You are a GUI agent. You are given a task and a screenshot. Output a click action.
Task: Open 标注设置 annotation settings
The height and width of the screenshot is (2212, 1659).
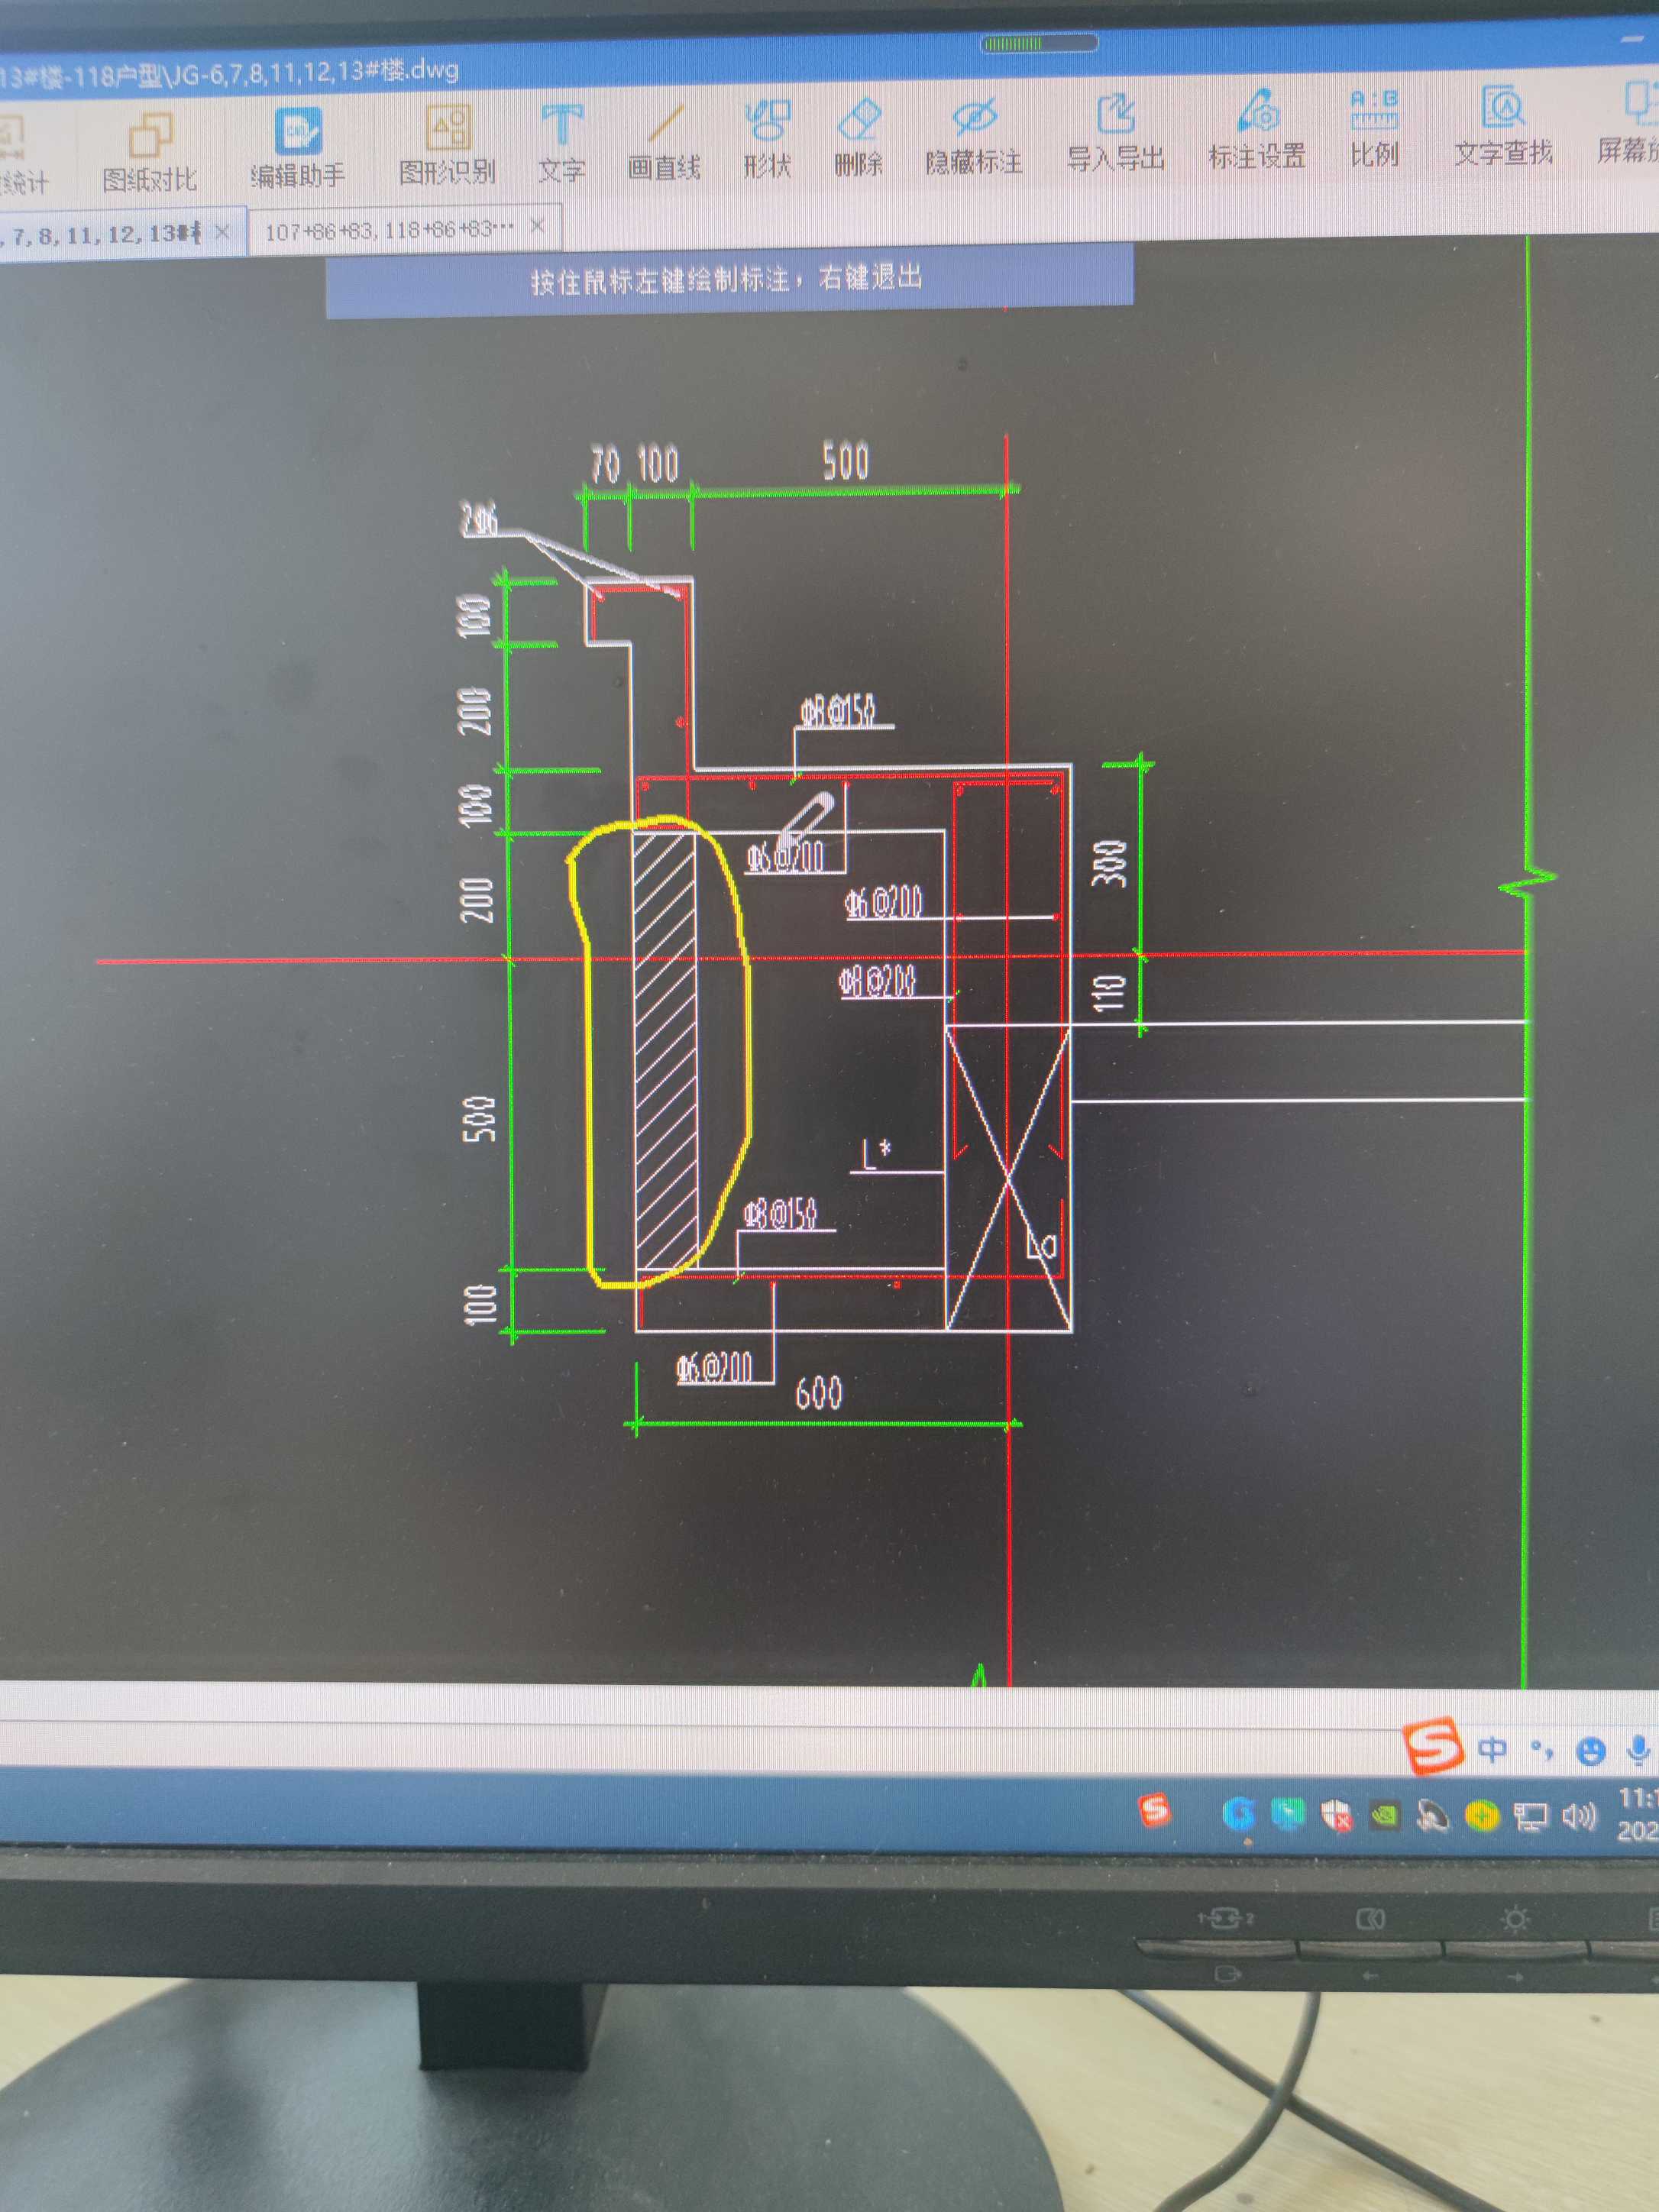[x=1257, y=130]
